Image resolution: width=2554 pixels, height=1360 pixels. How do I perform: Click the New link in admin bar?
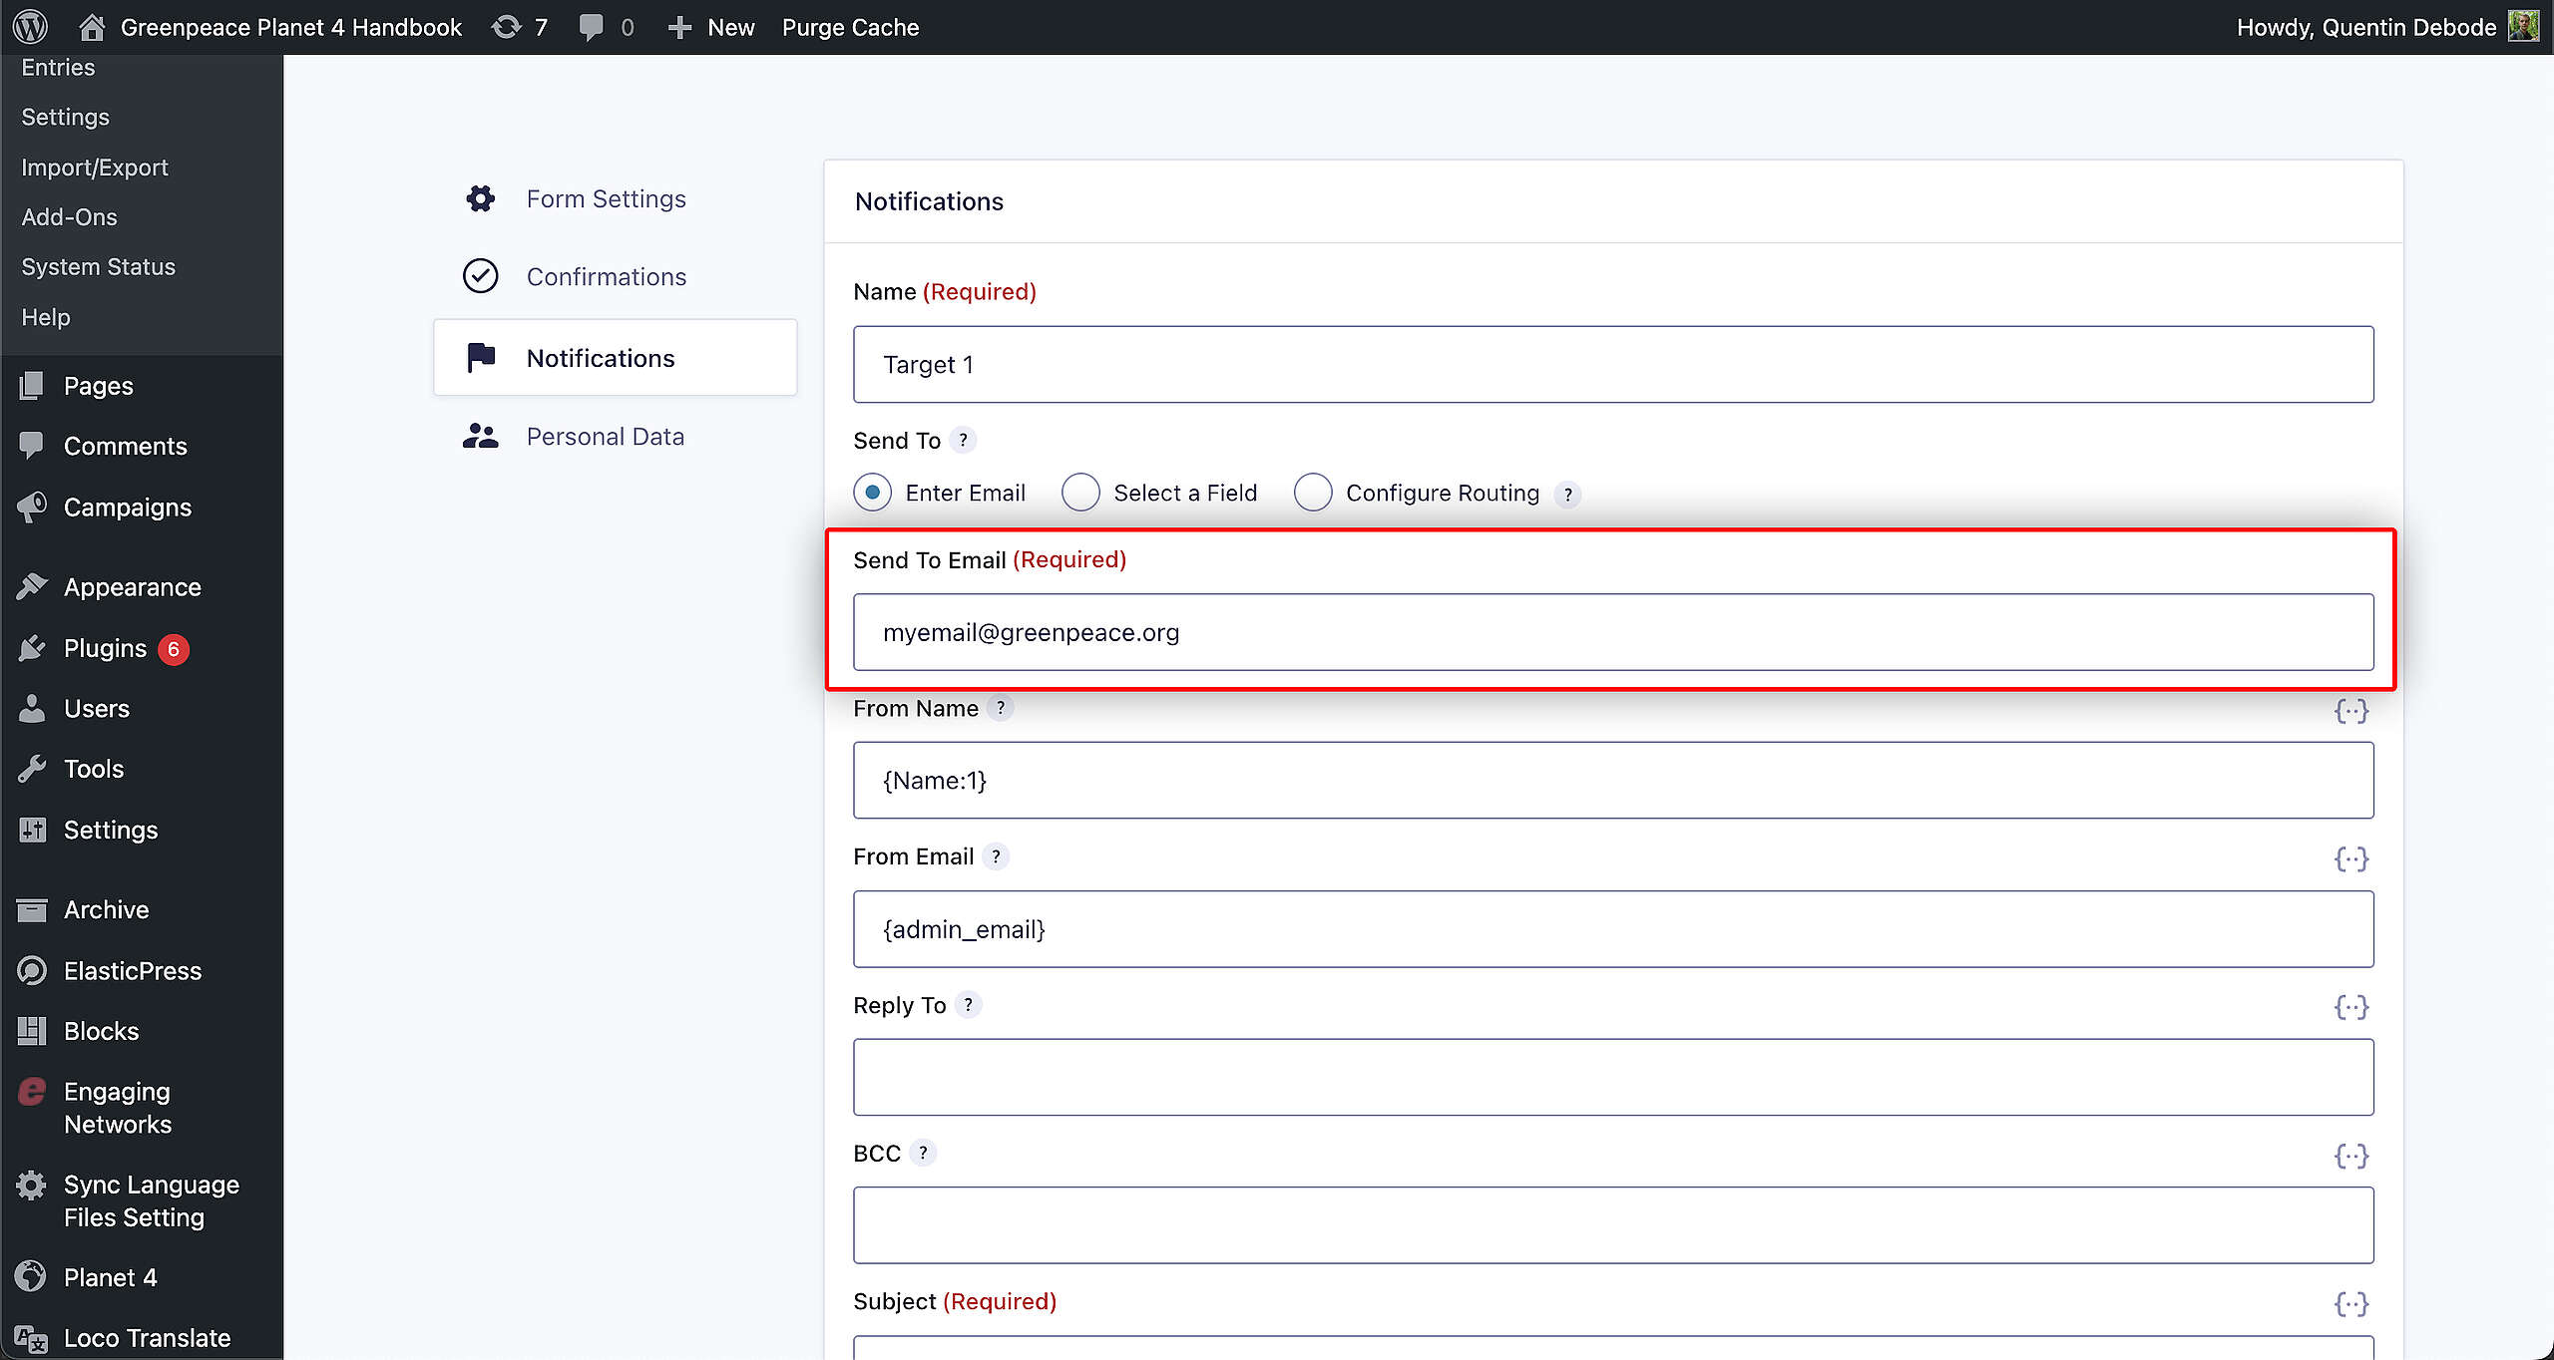click(730, 27)
